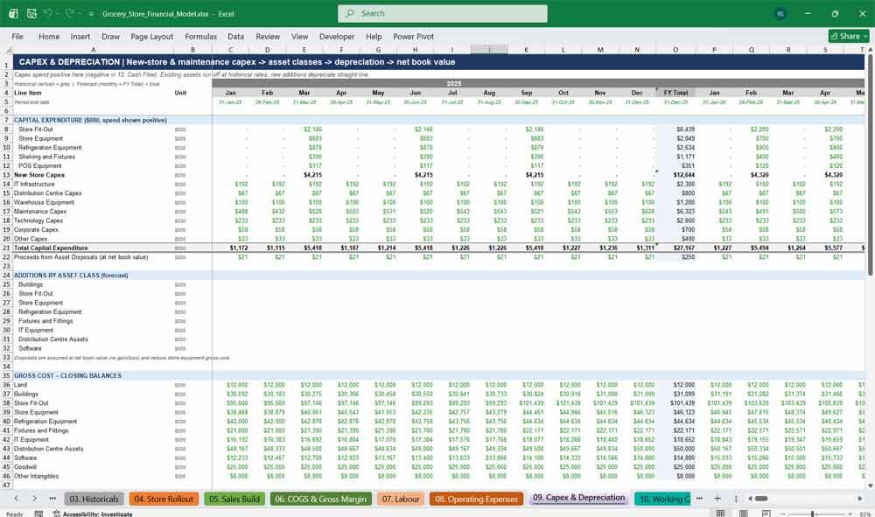Switch to 03. Historicals sheet tab

tap(94, 499)
